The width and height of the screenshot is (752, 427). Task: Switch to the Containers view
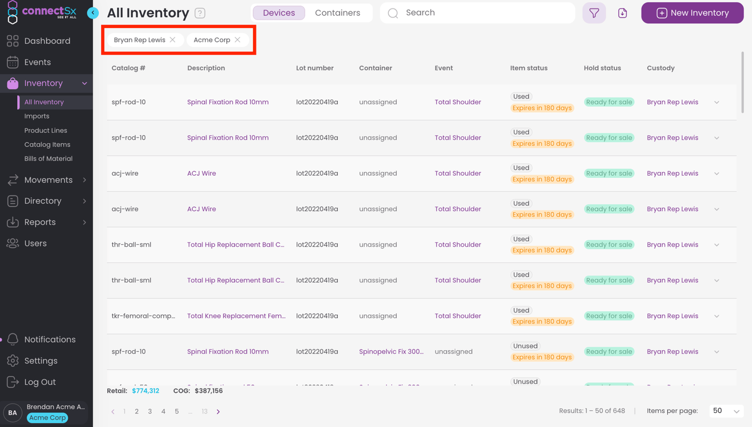338,12
